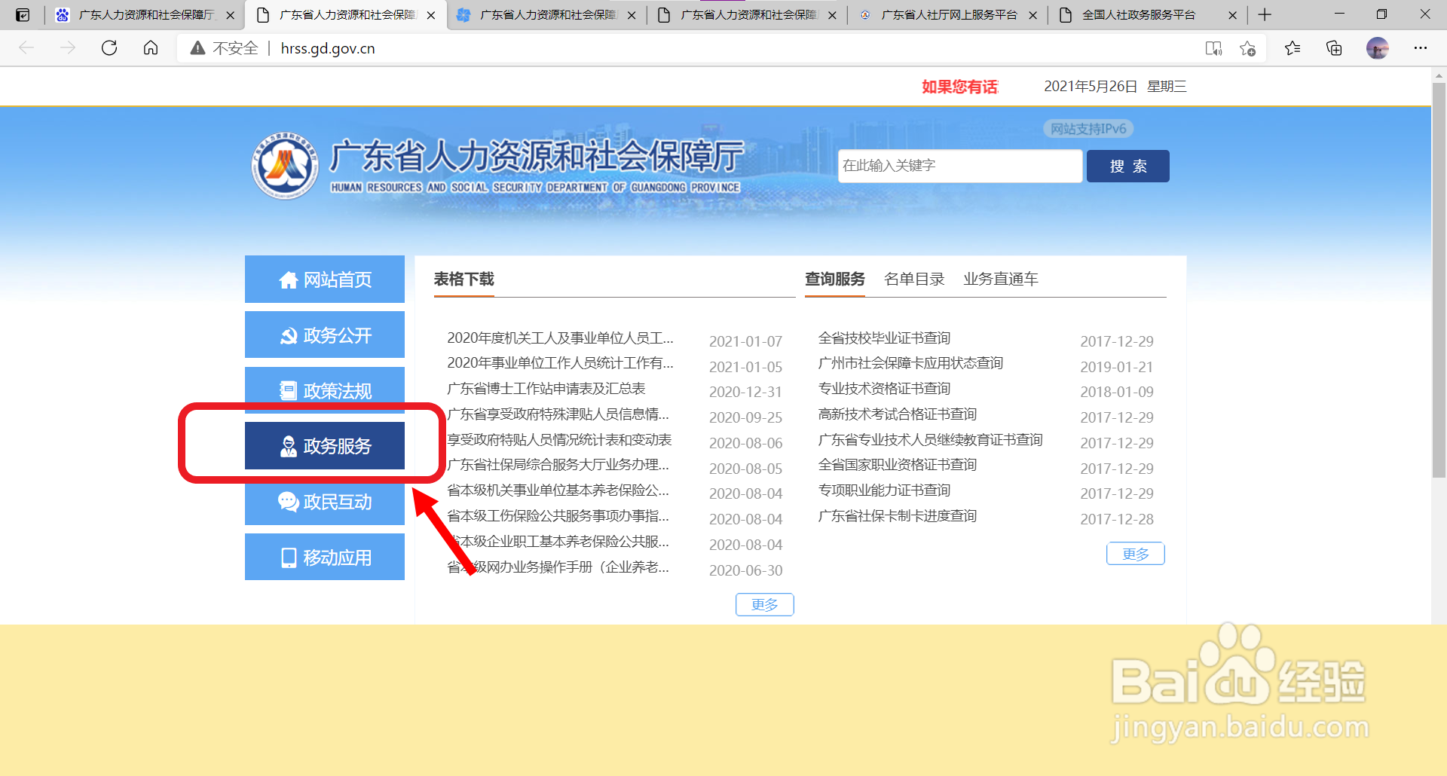
Task: Close the 广东人力资源和社会保障厅 first tab
Action: coord(231,15)
